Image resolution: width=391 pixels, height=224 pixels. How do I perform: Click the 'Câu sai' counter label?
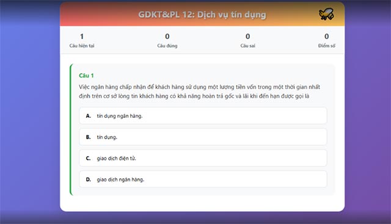click(247, 46)
